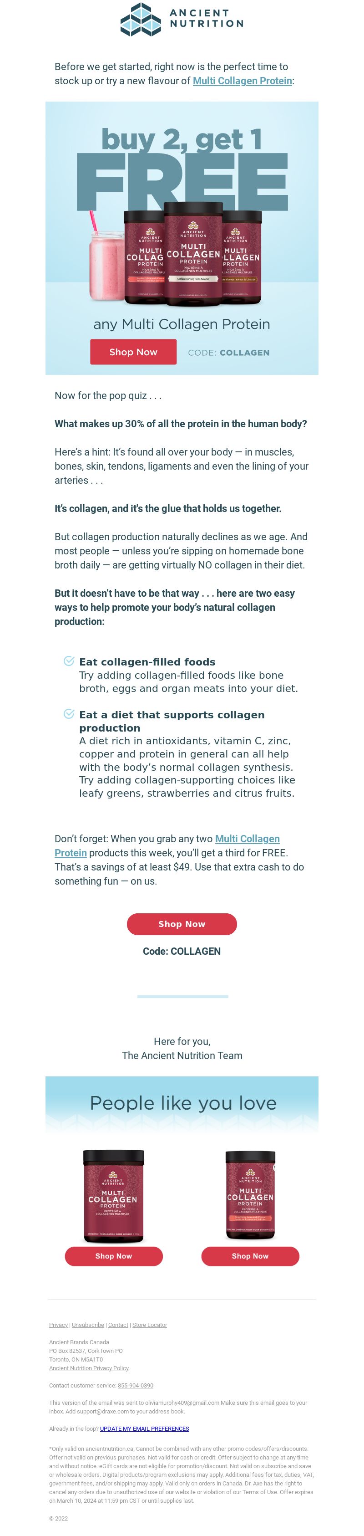Open the Multi Collagen Protein link near savings text

coord(167,845)
